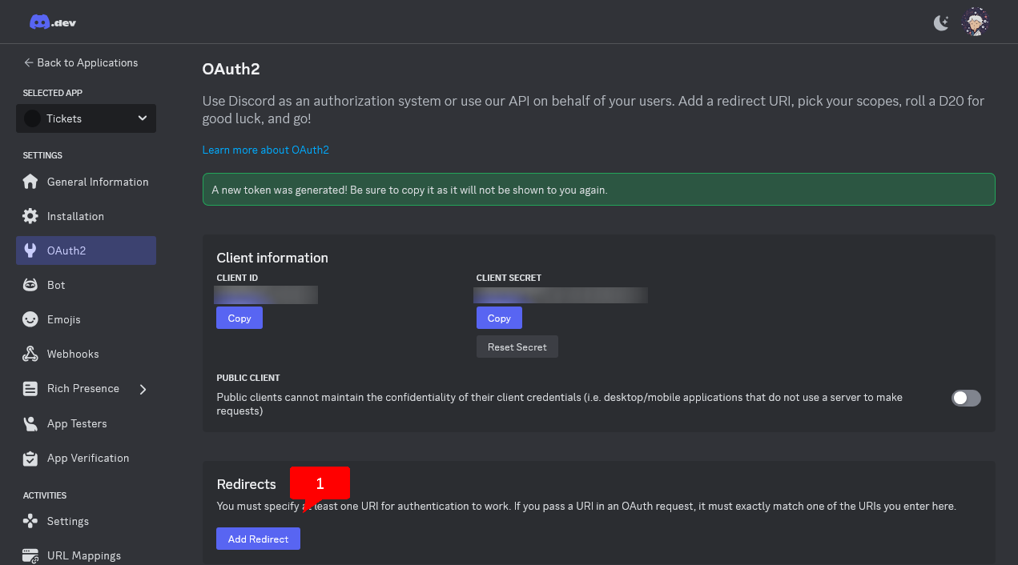Viewport: 1018px width, 565px height.
Task: Open the Emojis section
Action: point(62,319)
